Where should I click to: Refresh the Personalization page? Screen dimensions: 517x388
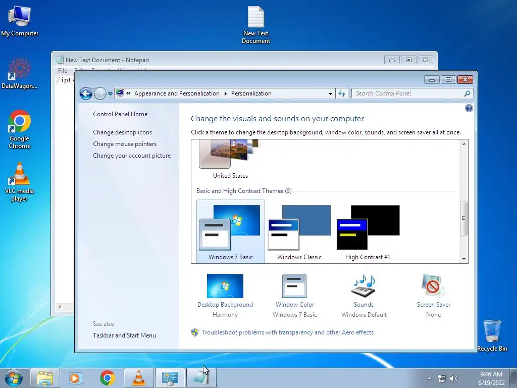[342, 93]
